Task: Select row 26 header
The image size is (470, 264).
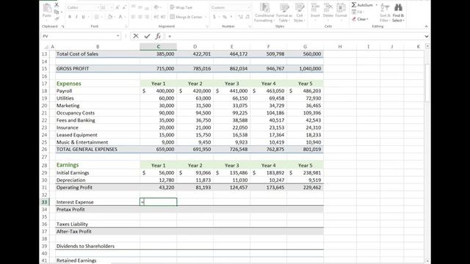Action: pyautogui.click(x=44, y=150)
